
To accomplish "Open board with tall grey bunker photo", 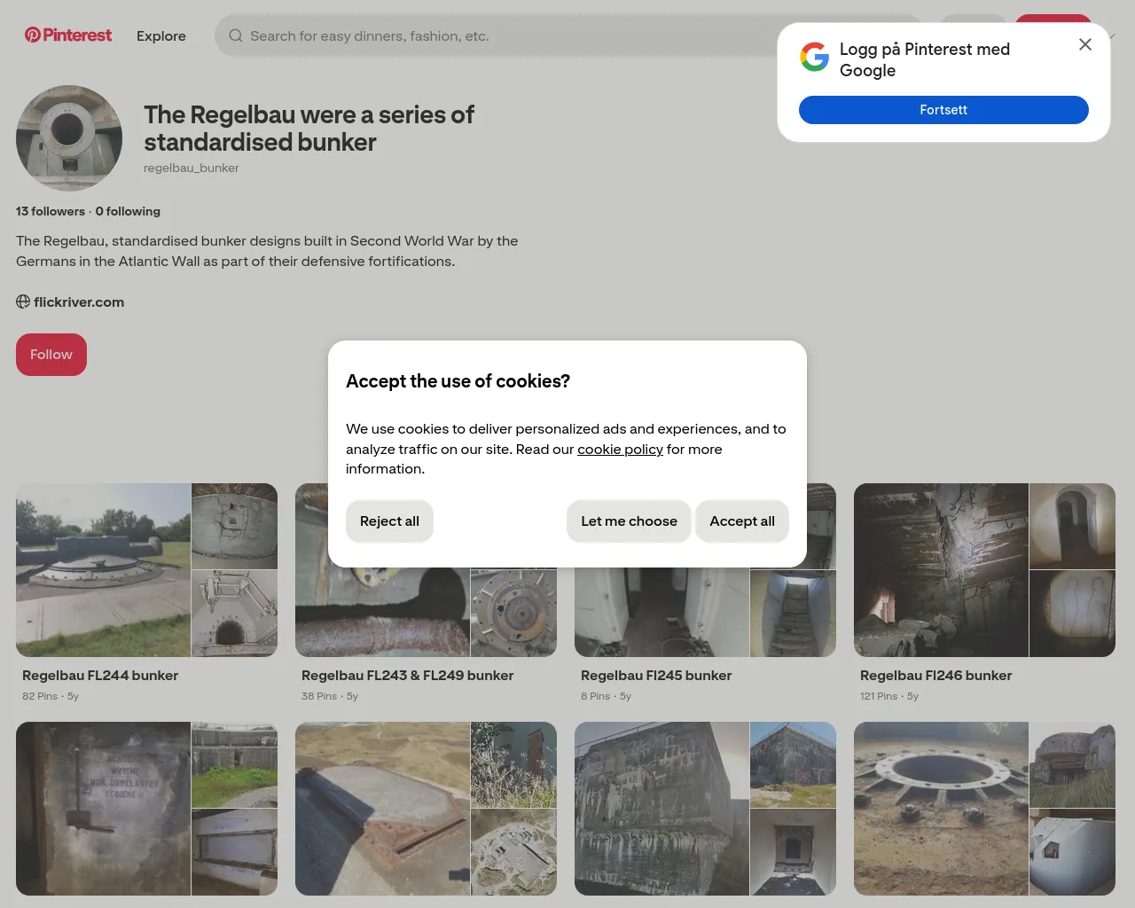I will point(705,809).
